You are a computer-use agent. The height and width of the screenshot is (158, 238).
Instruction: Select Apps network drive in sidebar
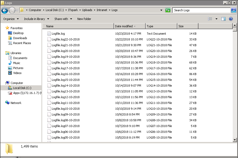pyautogui.click(x=26, y=93)
